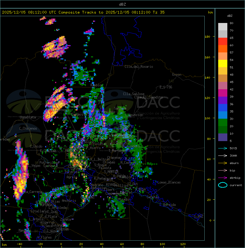
Task: Click the pink bip arrow icon
Action: (x=223, y=170)
